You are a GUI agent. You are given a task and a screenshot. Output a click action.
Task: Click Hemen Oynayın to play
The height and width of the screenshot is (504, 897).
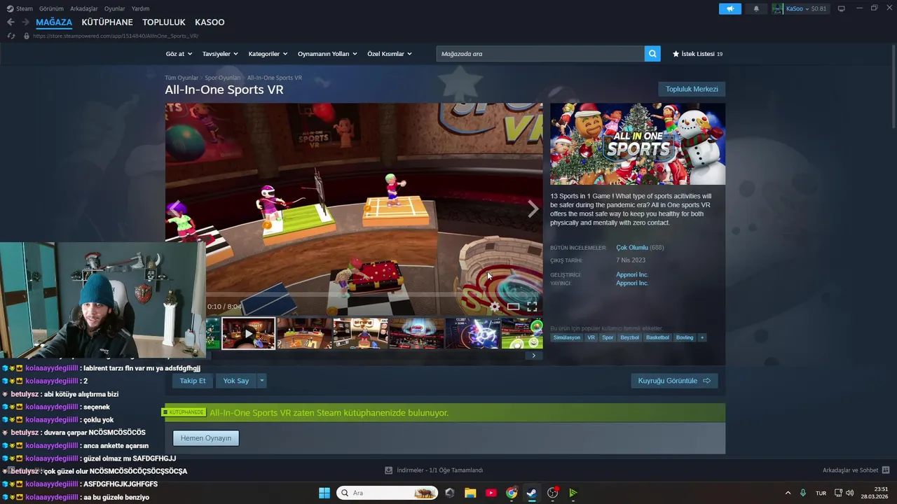point(206,438)
